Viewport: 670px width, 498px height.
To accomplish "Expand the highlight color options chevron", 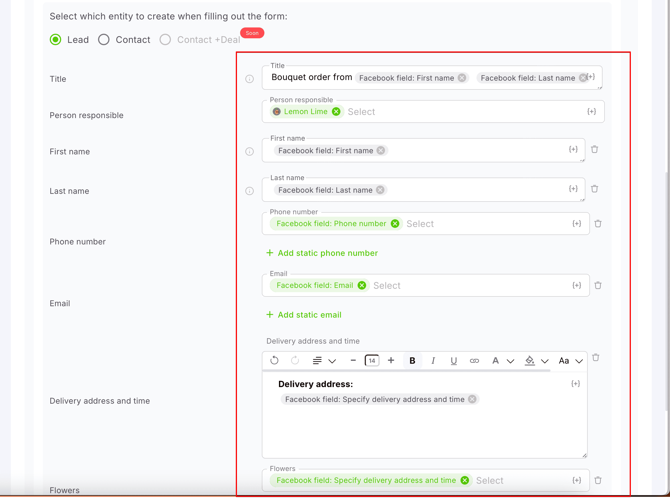I will pyautogui.click(x=545, y=361).
